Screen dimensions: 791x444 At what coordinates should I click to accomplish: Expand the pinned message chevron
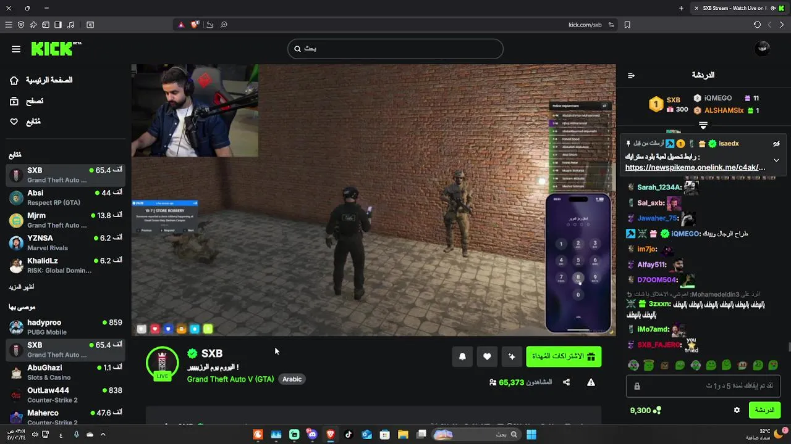click(x=776, y=160)
